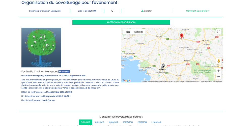Open Conditions d'utilisation map link
Viewport: 227px width, 126px height.
pos(192,82)
